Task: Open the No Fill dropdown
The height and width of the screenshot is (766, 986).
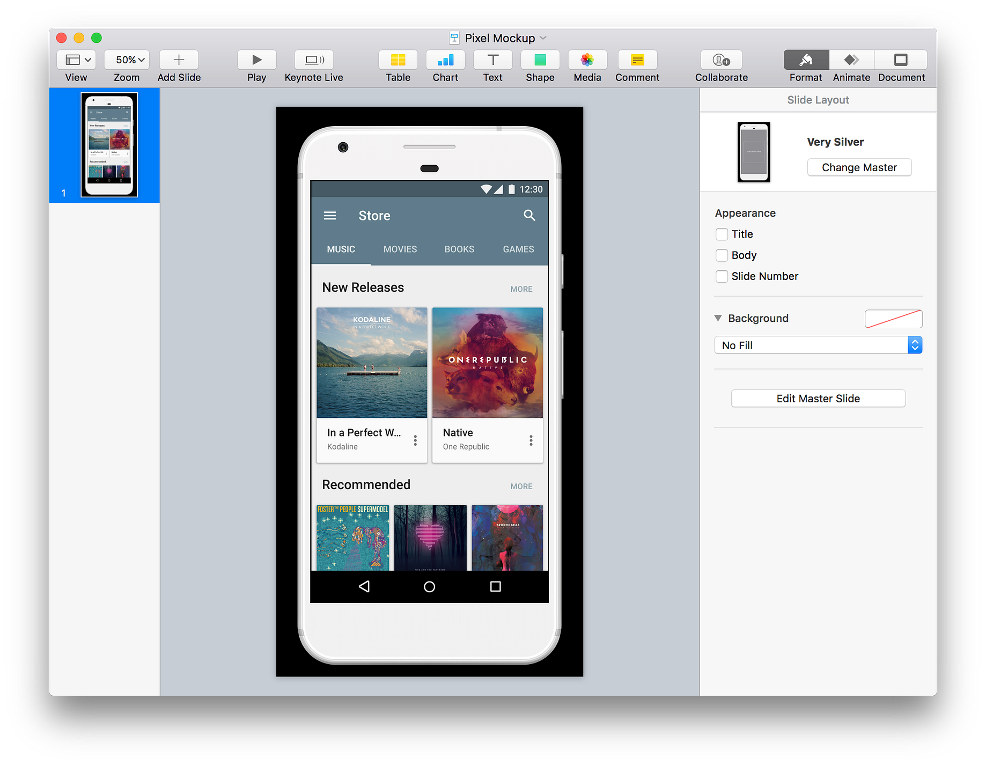Action: click(x=818, y=345)
